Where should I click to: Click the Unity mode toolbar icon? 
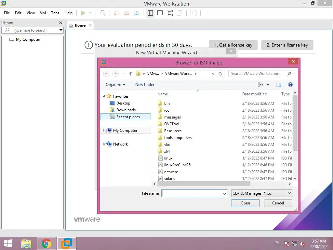(180, 13)
